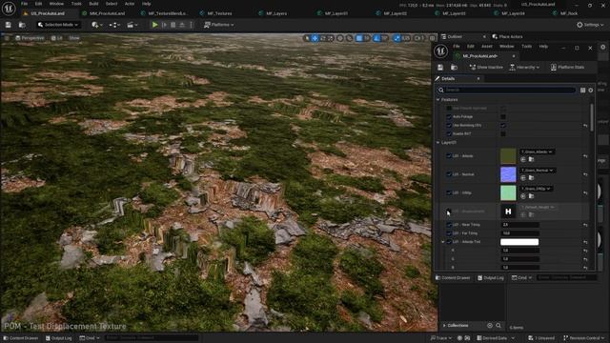Open the Details table view options icon
Screen dimensions: 610x343
[x=582, y=91]
